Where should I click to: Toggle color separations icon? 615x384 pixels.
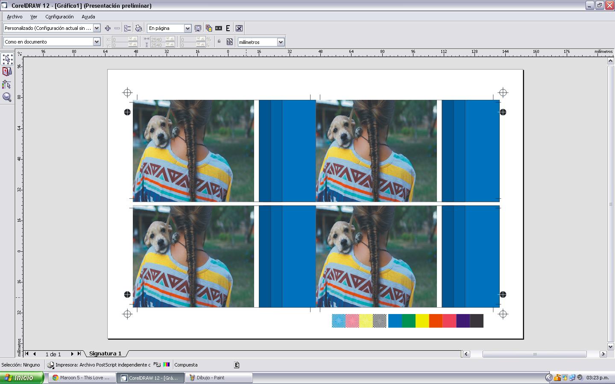pos(209,28)
